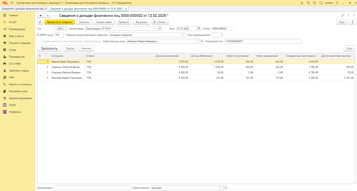Select row Иванов Иван Федорович
This screenshot has width=357, height=191.
196,62
